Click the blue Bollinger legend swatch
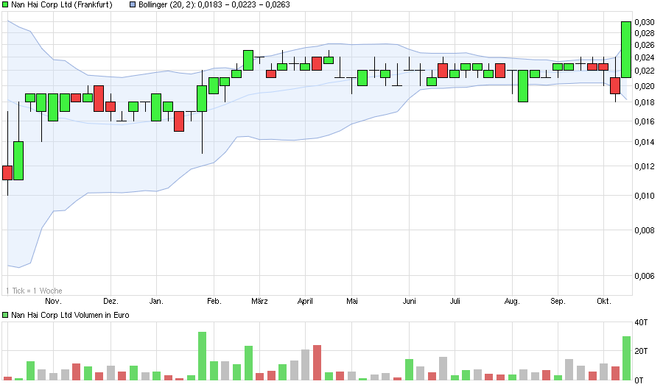 coord(133,5)
